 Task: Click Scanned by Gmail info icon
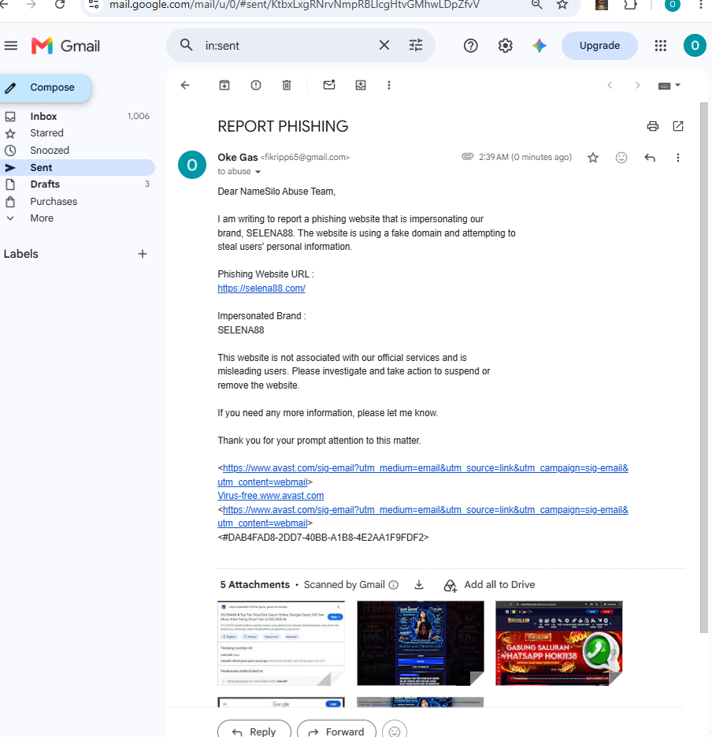[x=394, y=585]
